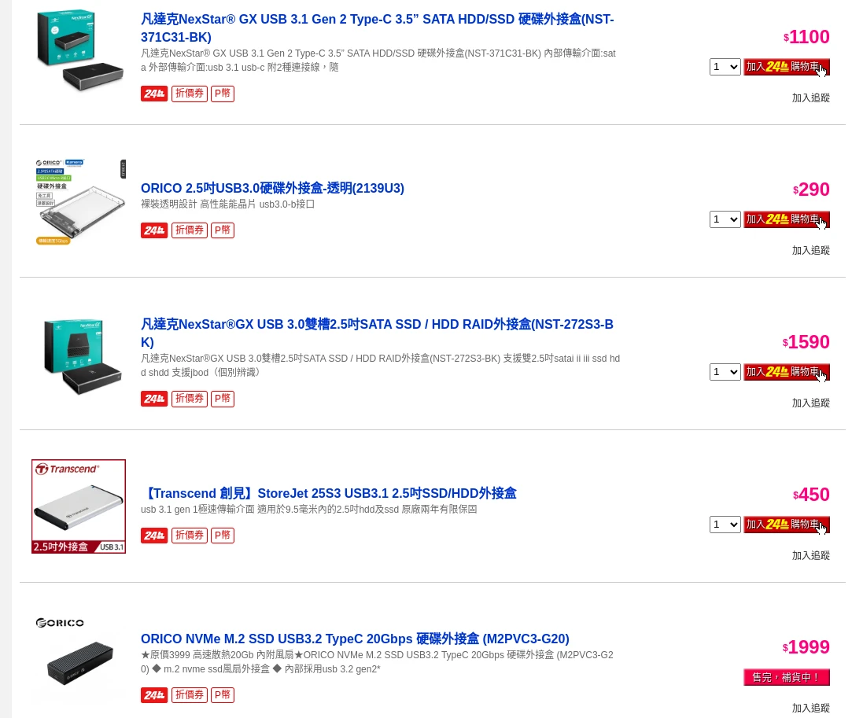Click the P幣 tag under the NST-371C31-BK listing

(x=222, y=94)
